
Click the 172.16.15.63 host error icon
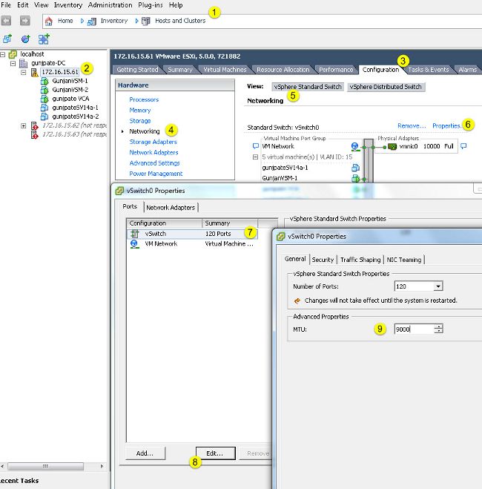tap(35, 134)
